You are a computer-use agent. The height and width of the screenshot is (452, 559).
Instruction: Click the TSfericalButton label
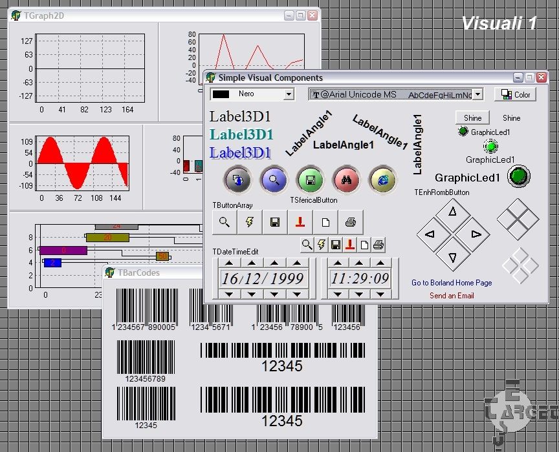coord(314,200)
